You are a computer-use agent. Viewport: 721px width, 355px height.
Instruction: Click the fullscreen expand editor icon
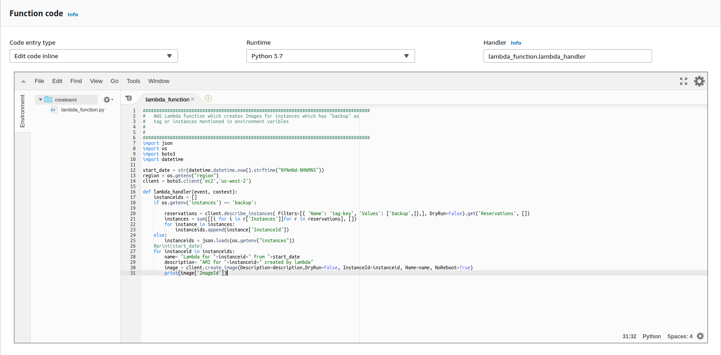[684, 81]
